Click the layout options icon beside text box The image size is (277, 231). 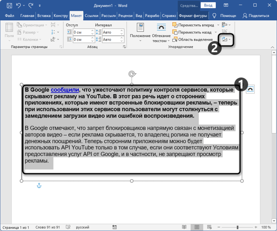(250, 89)
